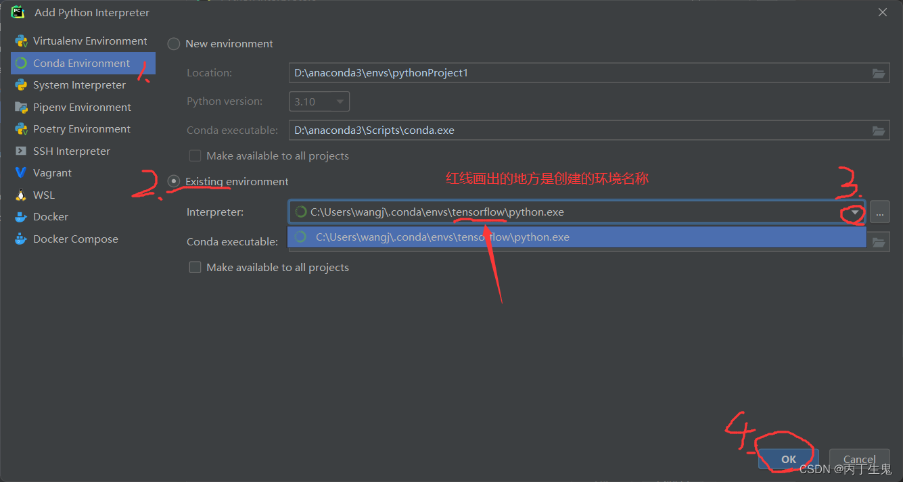
Task: Collapse the Interpreter dropdown arrow
Action: click(x=855, y=212)
